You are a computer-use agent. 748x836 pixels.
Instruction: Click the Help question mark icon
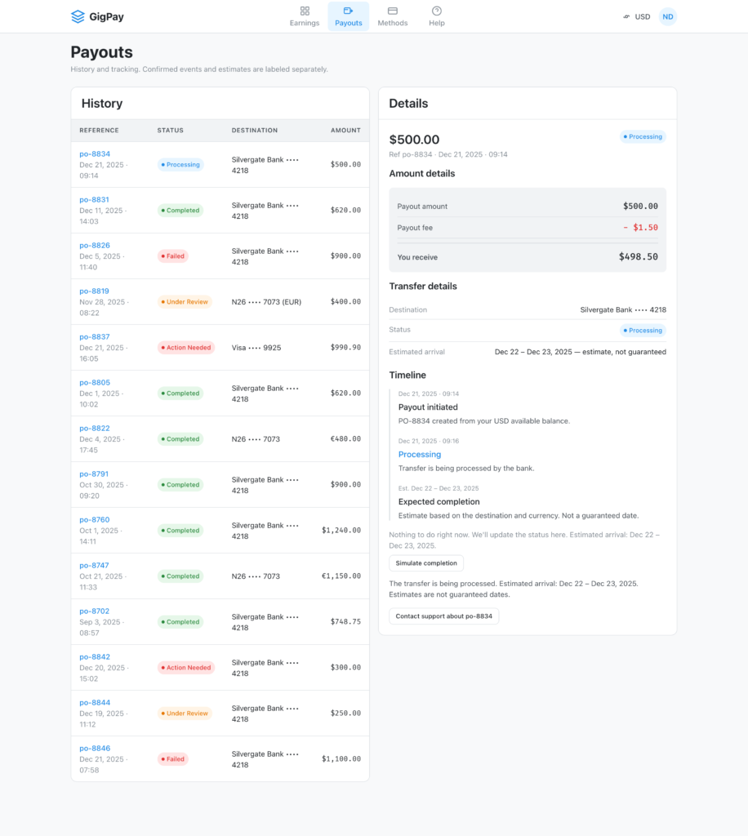[x=437, y=11]
